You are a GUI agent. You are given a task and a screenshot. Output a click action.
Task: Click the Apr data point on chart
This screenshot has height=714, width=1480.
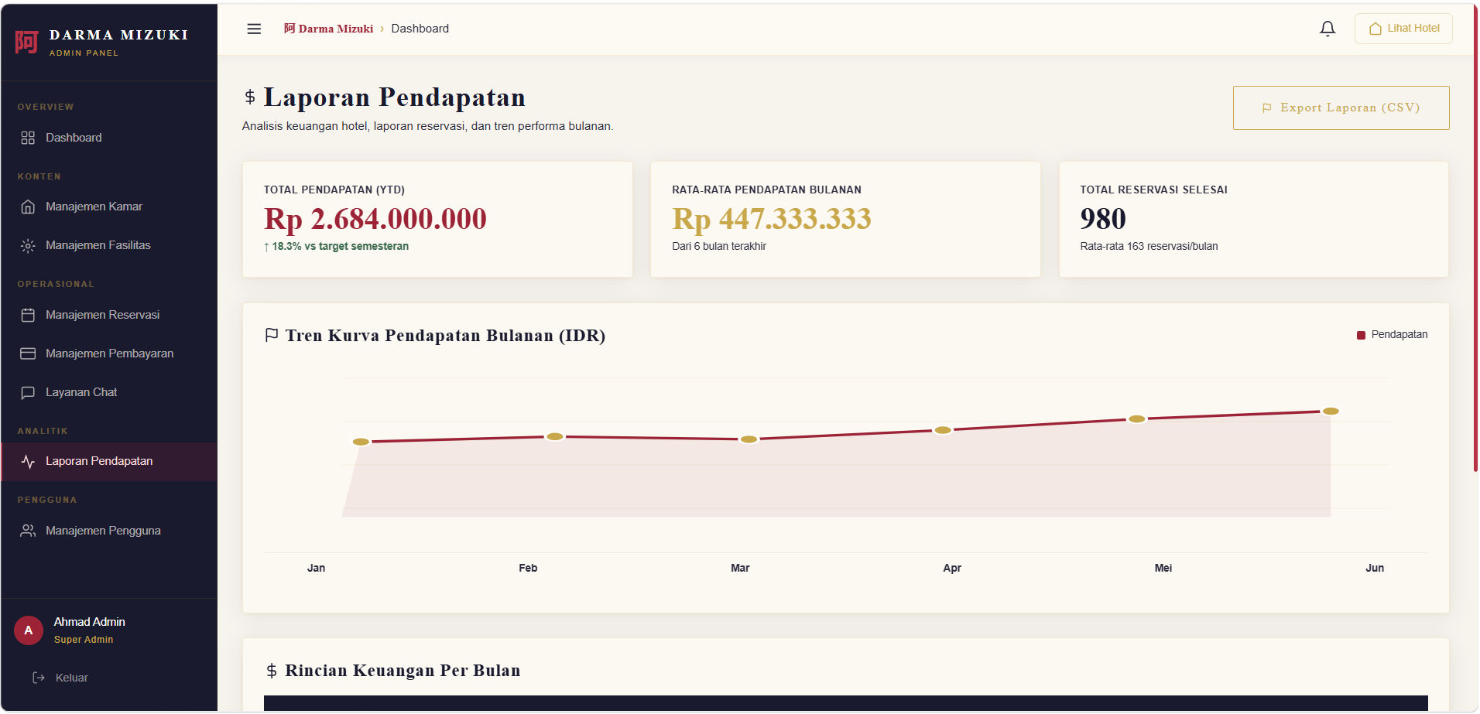point(943,430)
